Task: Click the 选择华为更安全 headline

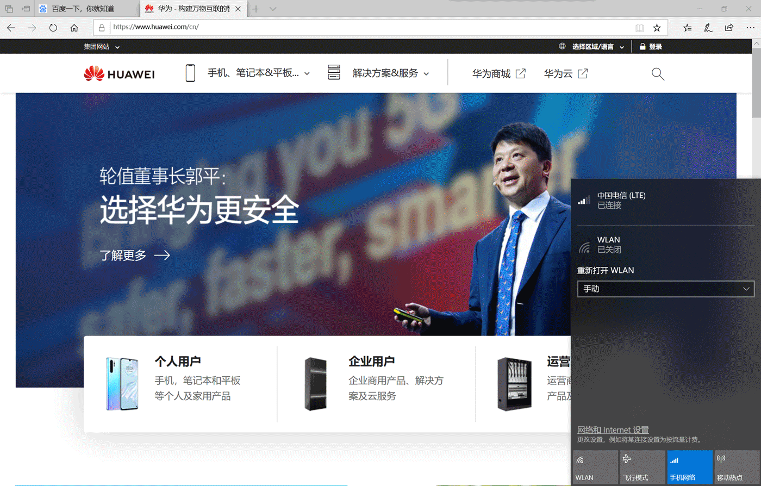Action: 199,210
